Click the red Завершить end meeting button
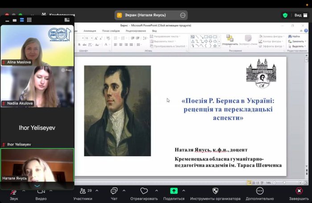 pyautogui.click(x=299, y=191)
